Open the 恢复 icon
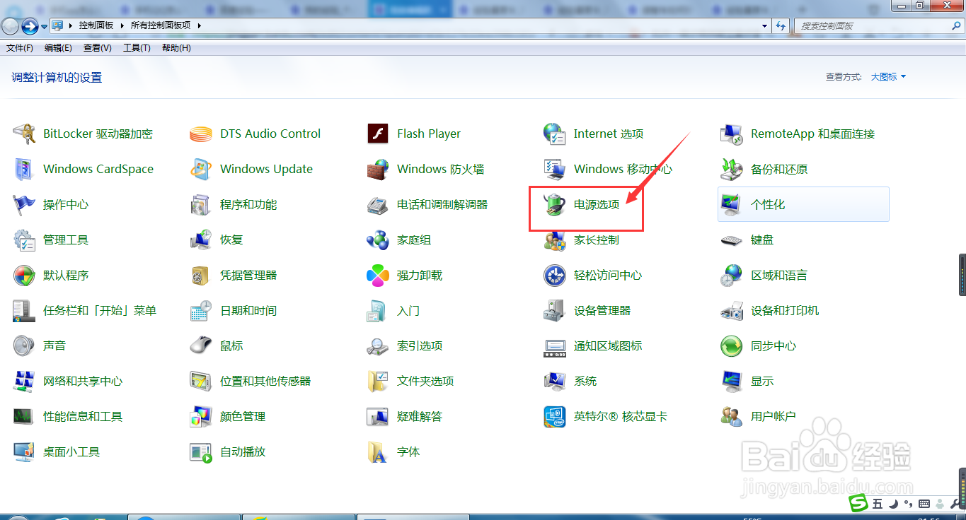The width and height of the screenshot is (966, 520). [201, 240]
